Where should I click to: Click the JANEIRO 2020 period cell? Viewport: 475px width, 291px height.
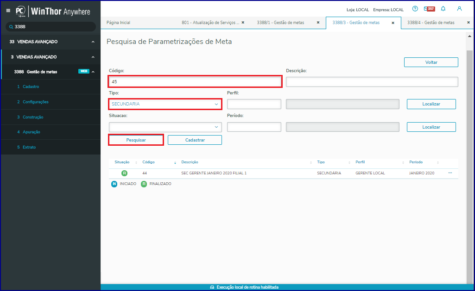(422, 173)
